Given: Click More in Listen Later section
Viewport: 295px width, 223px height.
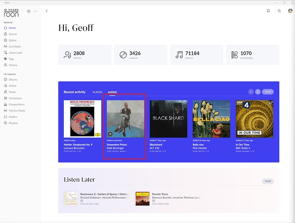Looking at the screenshot, I should (x=268, y=181).
